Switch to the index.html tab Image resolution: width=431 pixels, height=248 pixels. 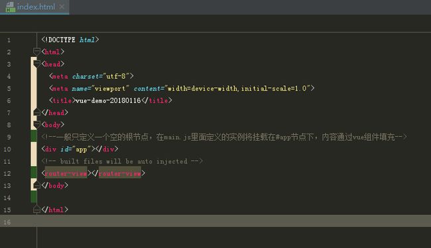click(34, 7)
